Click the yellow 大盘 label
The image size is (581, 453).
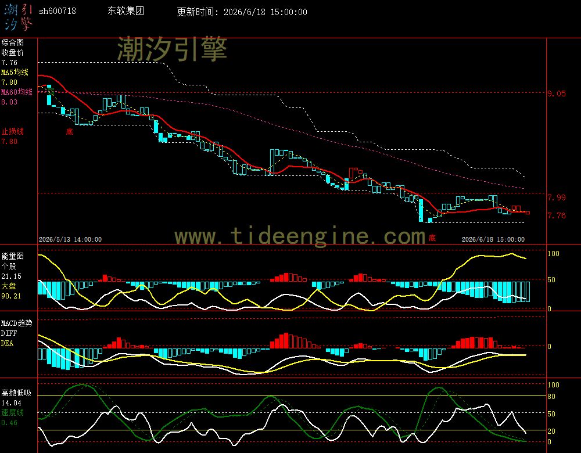click(9, 286)
